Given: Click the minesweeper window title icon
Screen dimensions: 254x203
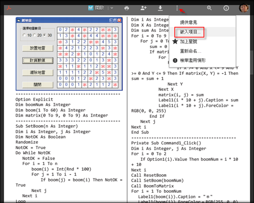Looking at the screenshot, I should click(19, 20).
